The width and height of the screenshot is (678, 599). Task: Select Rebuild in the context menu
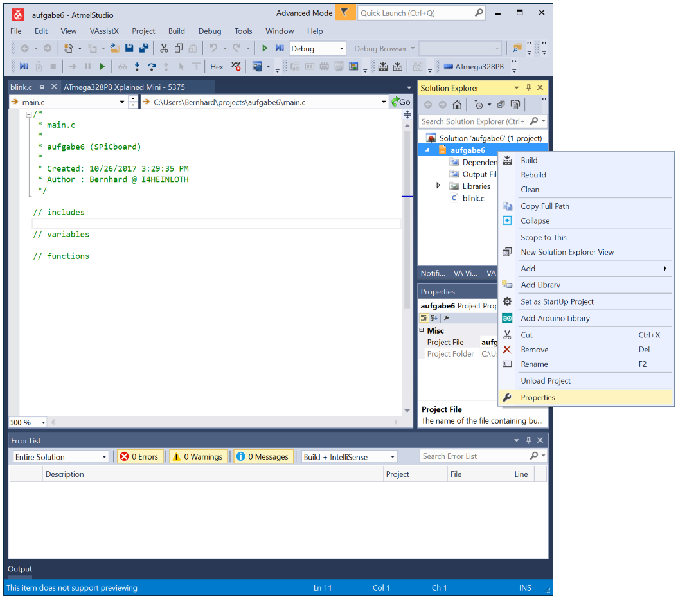[x=533, y=175]
